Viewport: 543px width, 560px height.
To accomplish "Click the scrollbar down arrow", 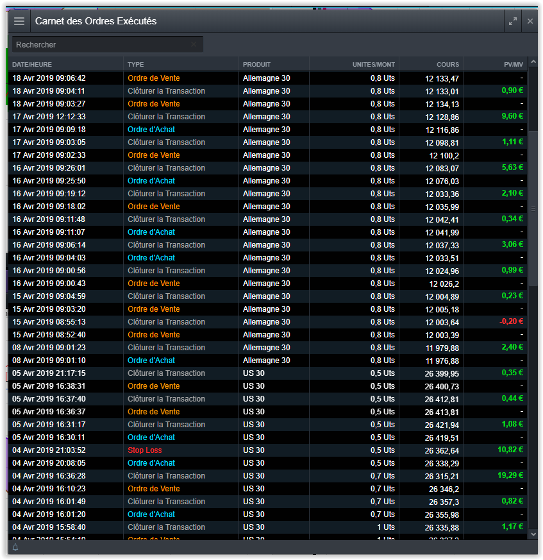I will tap(533, 534).
